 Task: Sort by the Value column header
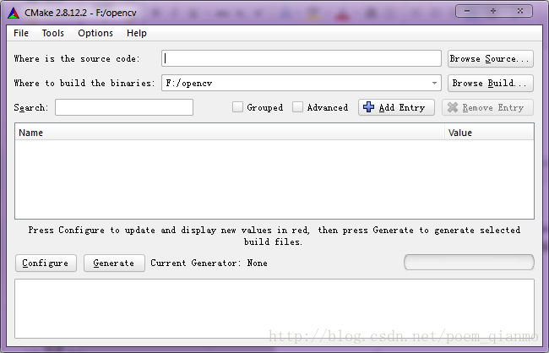pos(489,133)
